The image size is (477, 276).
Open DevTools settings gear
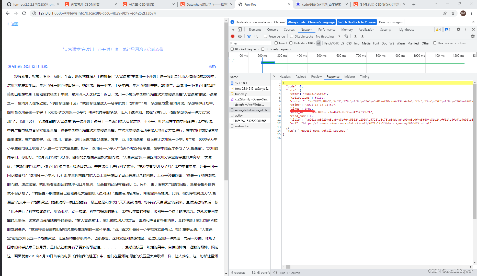(459, 30)
